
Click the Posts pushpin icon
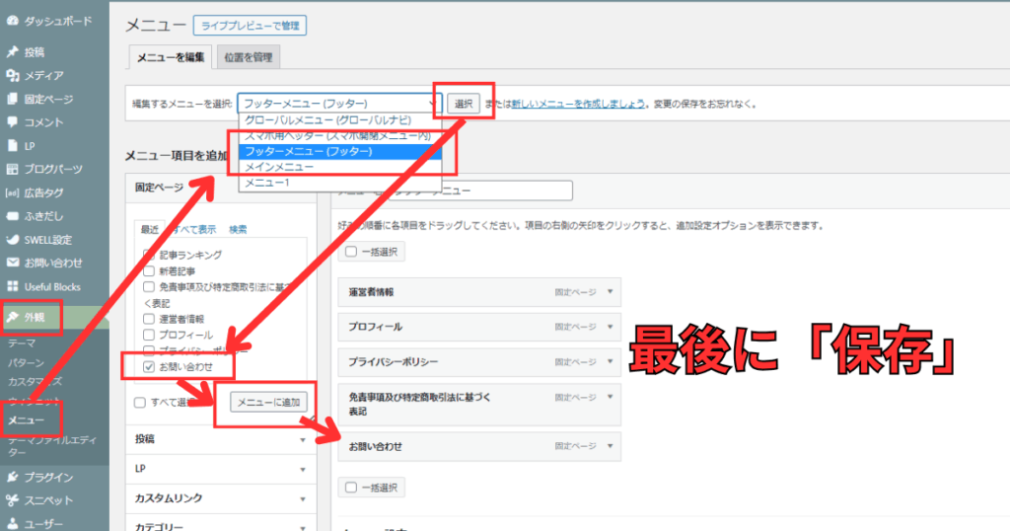point(12,51)
